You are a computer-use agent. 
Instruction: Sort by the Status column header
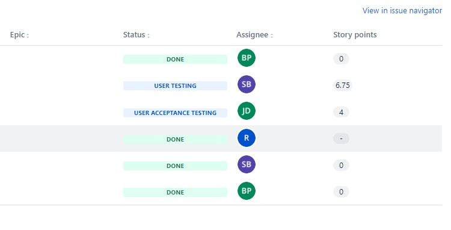(137, 35)
